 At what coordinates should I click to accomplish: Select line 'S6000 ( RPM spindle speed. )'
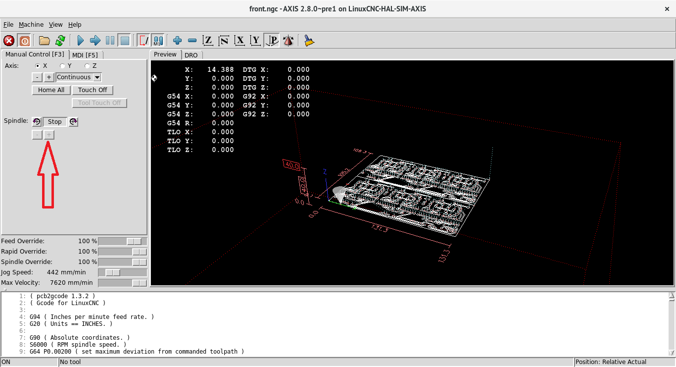point(78,345)
